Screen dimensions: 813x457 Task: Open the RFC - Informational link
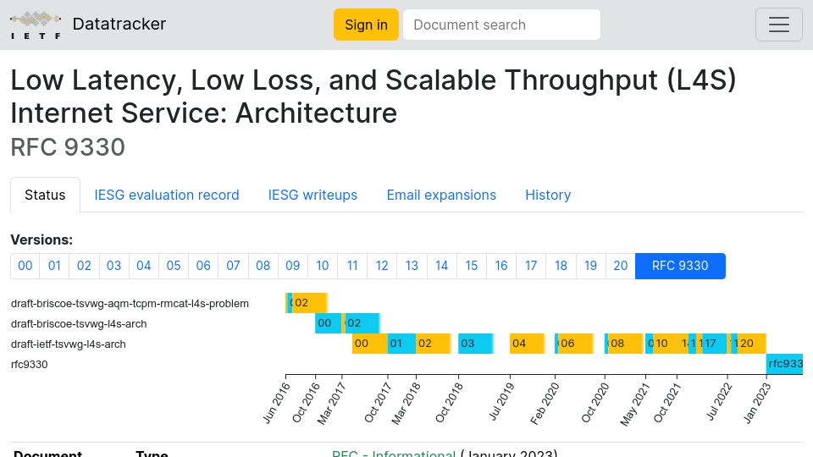tap(394, 453)
